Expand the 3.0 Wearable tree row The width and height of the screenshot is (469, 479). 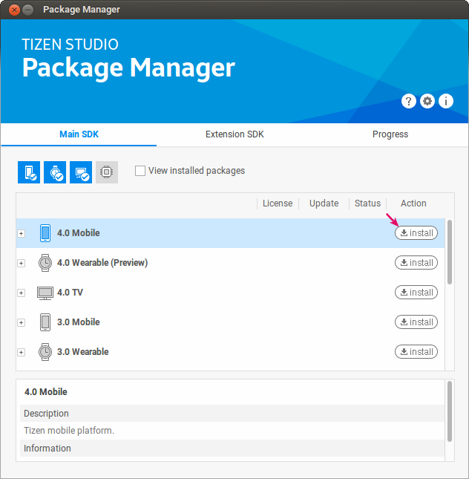coord(21,352)
